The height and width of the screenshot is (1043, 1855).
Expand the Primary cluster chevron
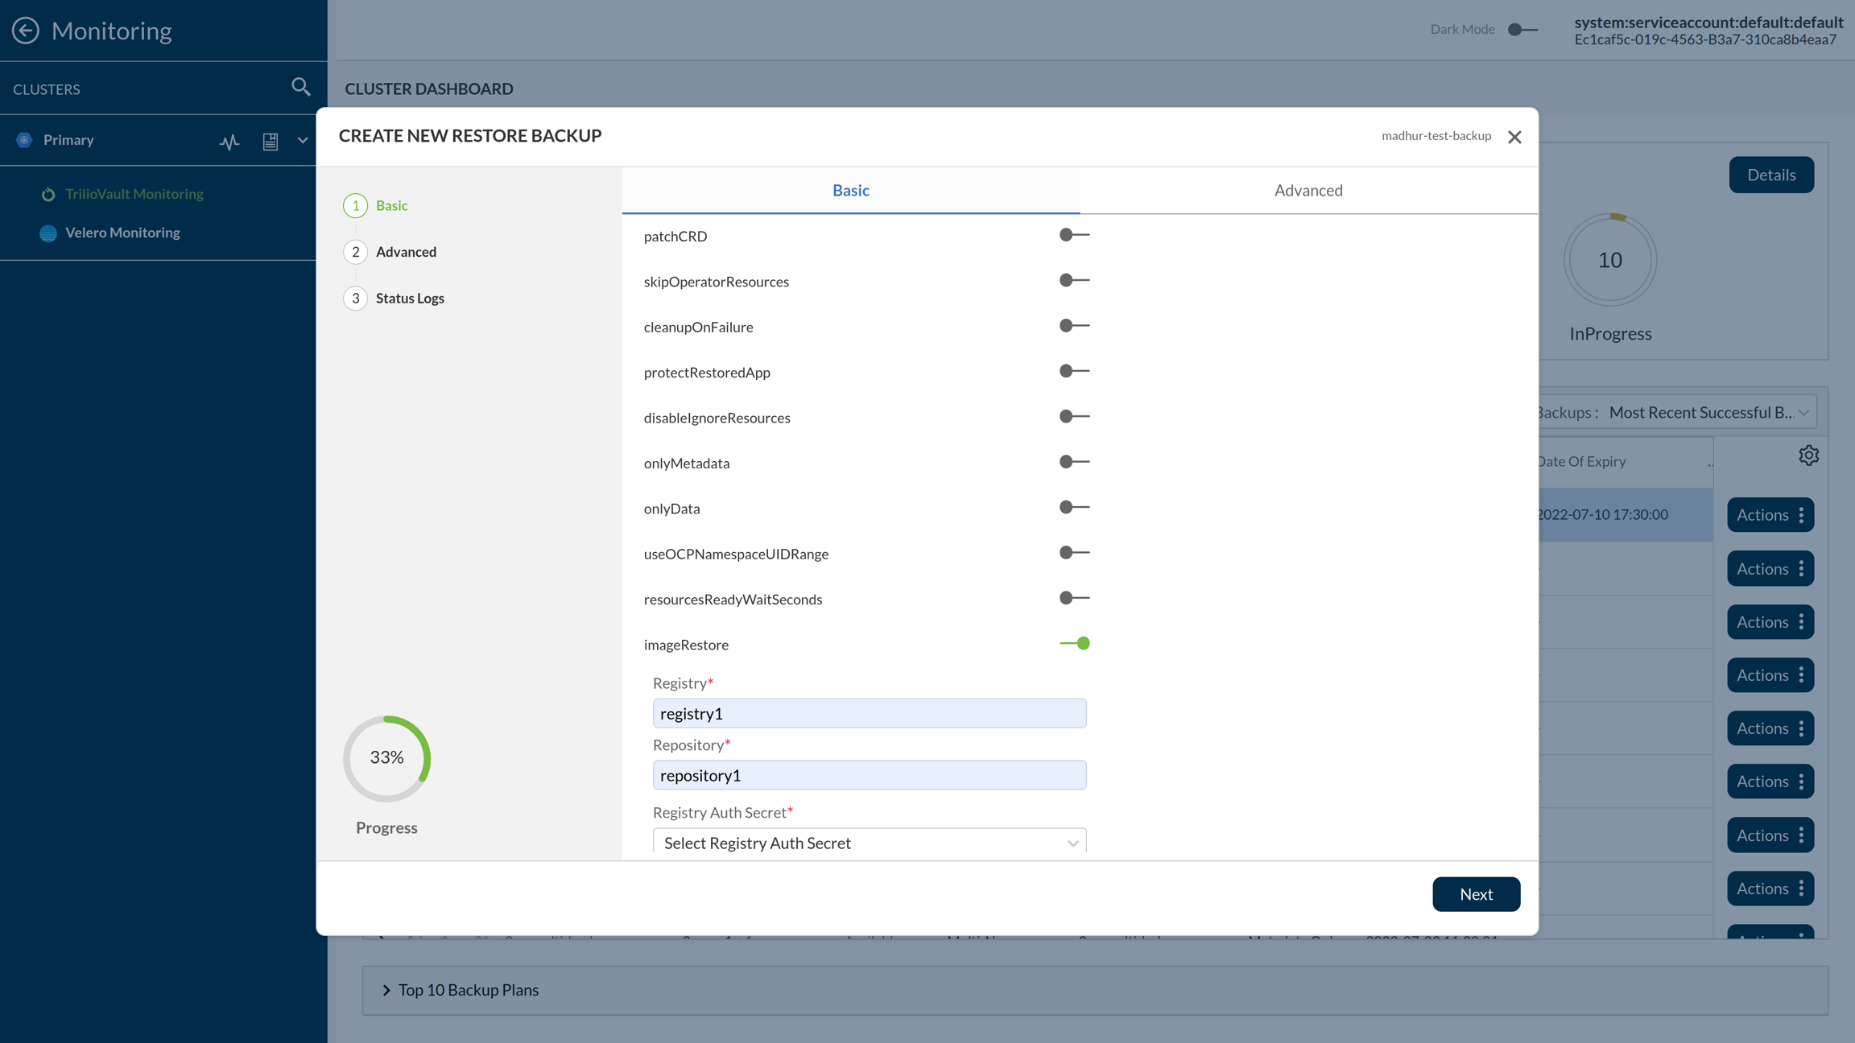[303, 141]
